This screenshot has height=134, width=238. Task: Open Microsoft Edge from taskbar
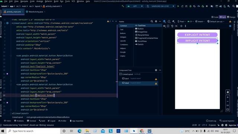pyautogui.click(x=79, y=131)
